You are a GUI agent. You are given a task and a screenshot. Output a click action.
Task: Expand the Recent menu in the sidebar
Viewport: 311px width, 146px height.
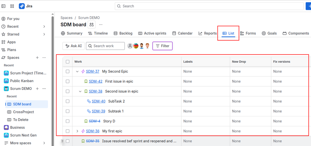pos(44,27)
